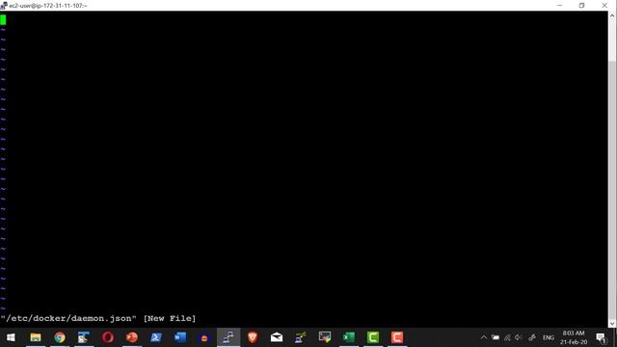This screenshot has height=347, width=617.
Task: Minimize the PuTTY window
Action: point(559,6)
